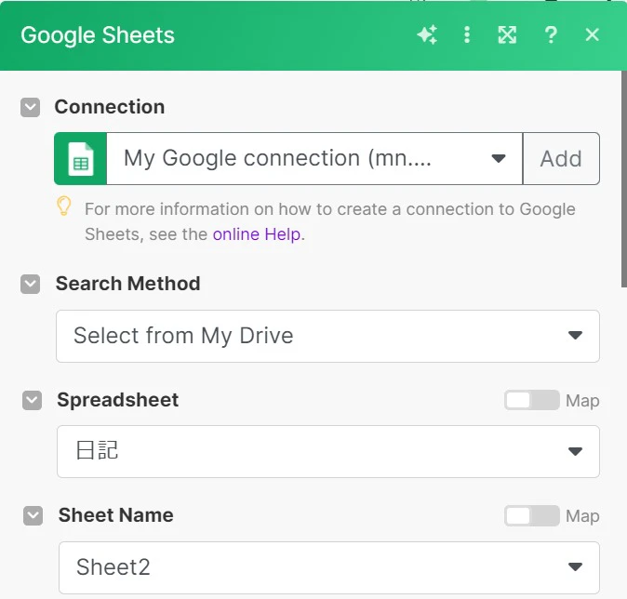The width and height of the screenshot is (627, 599).
Task: Collapse the Sheet Name section chevron
Action: [33, 516]
